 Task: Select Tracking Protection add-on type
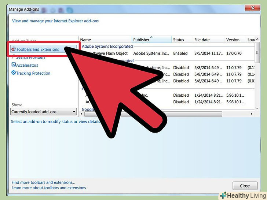pos(33,73)
